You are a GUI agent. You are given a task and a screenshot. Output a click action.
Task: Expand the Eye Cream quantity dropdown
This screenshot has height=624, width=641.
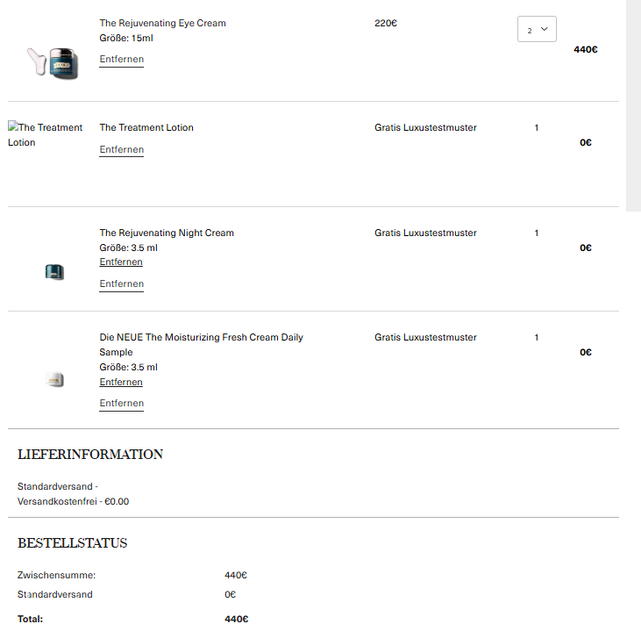[x=537, y=29]
